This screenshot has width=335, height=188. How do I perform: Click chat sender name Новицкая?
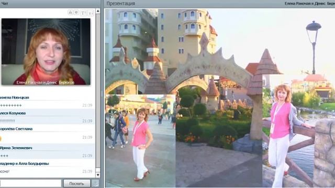15,98
